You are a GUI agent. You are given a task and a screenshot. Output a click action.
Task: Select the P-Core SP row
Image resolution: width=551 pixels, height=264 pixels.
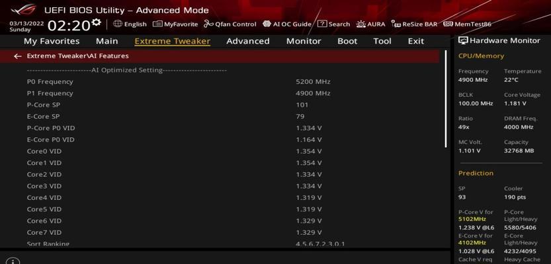[x=220, y=105]
